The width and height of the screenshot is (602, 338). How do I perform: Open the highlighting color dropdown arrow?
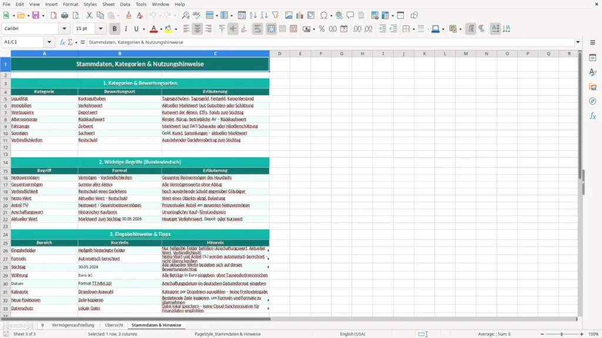176,29
